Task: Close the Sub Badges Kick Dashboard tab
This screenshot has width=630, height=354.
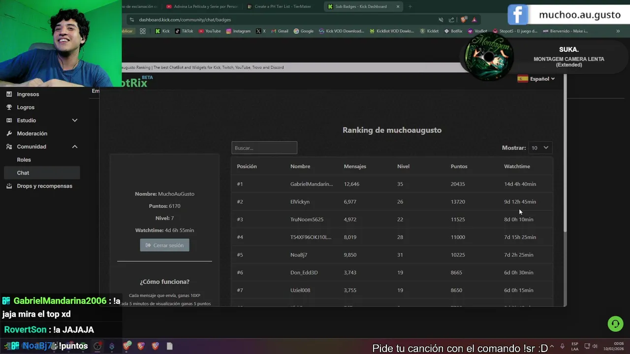Action: coord(398,6)
